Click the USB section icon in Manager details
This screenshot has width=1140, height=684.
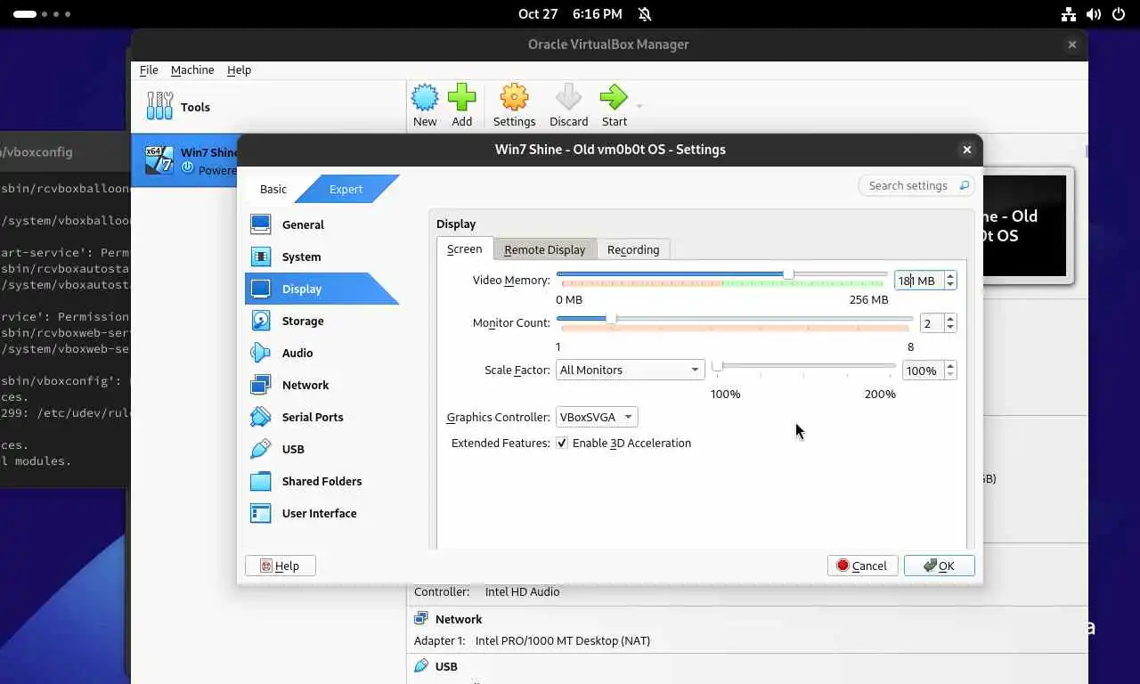click(x=421, y=666)
